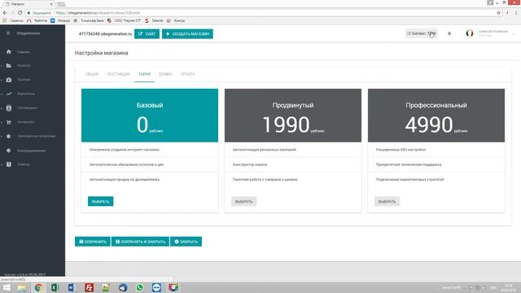Click the 471756340.sitegeneration.ru shop address text
The width and height of the screenshot is (521, 293).
[105, 34]
